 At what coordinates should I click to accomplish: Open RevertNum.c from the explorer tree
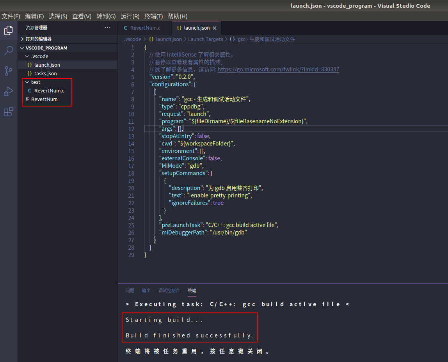tap(49, 90)
